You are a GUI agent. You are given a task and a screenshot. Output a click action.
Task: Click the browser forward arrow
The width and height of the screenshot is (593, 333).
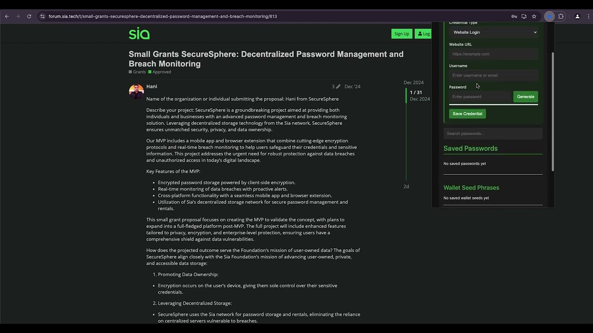(18, 16)
